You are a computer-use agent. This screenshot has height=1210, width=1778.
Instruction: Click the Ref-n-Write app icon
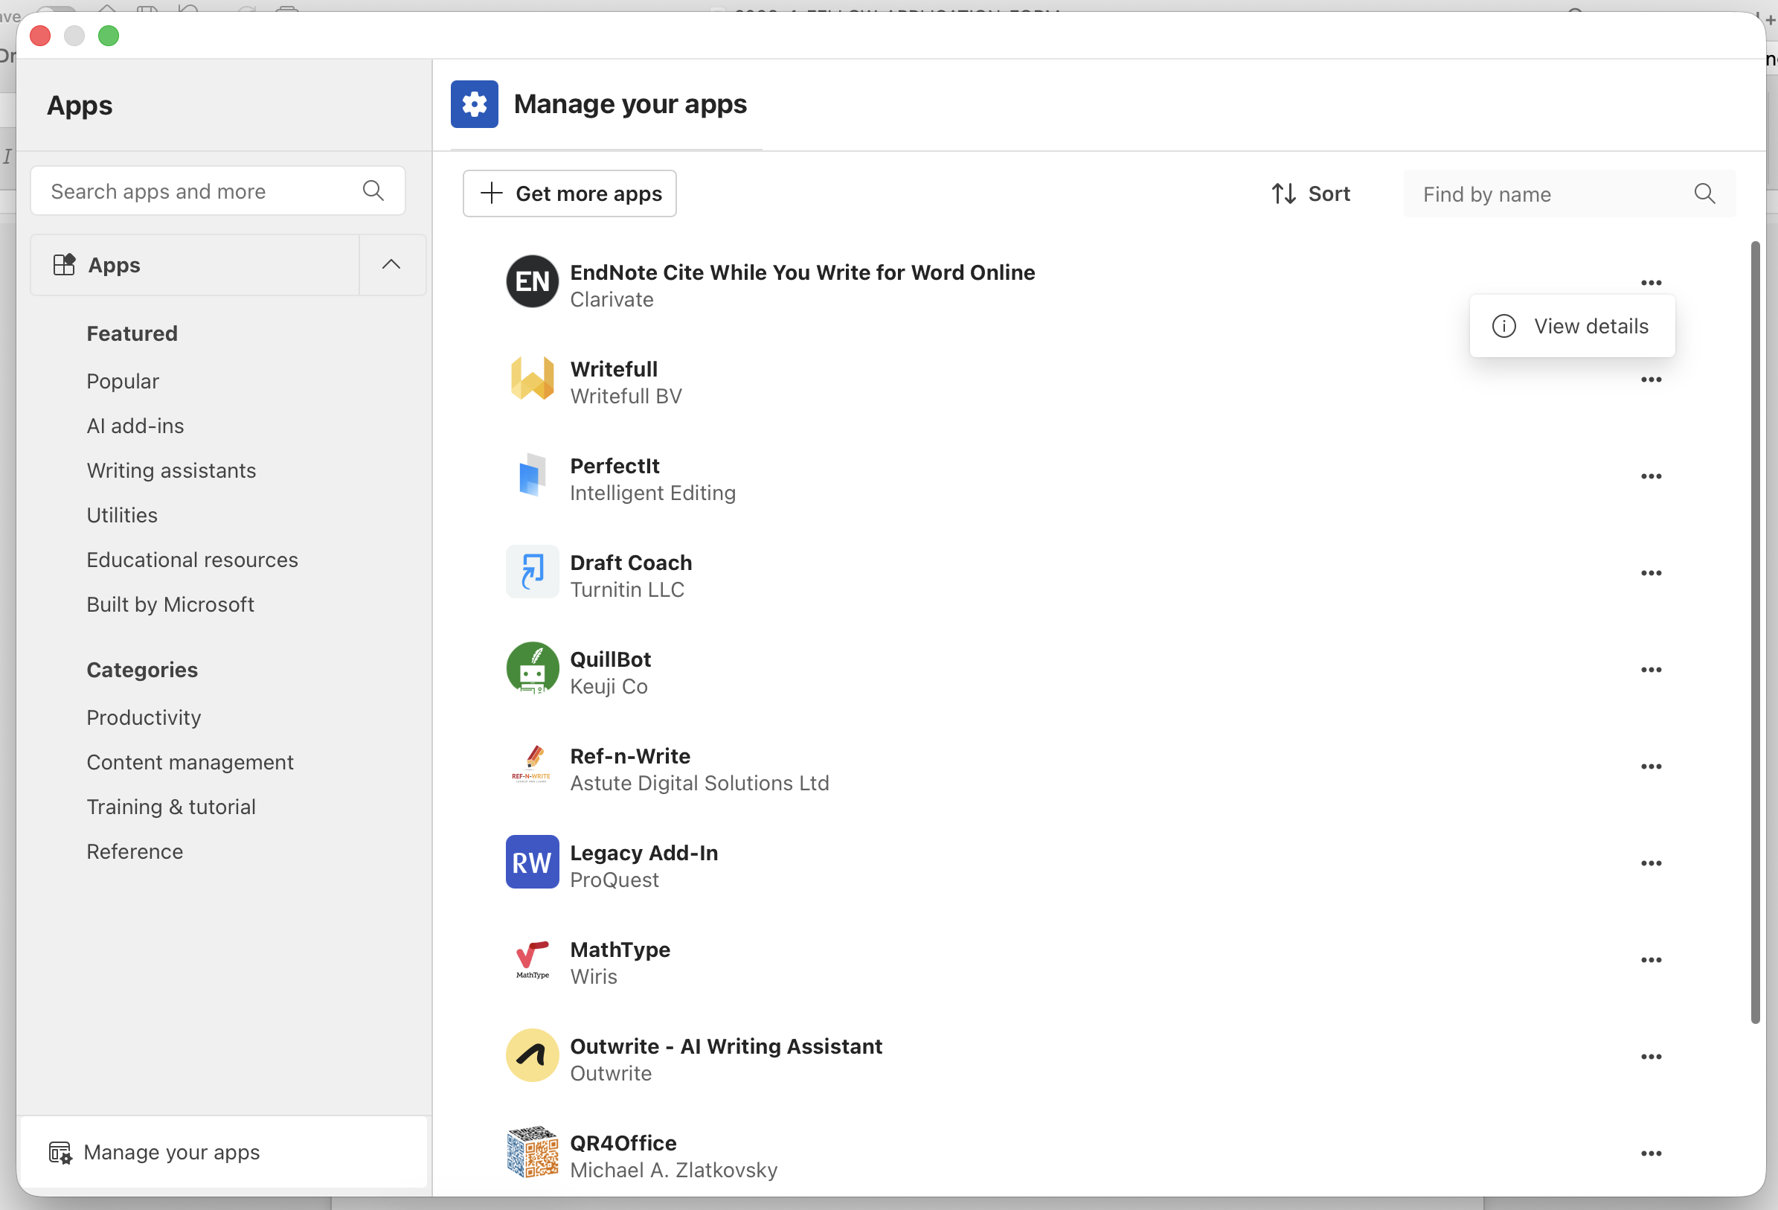(532, 764)
